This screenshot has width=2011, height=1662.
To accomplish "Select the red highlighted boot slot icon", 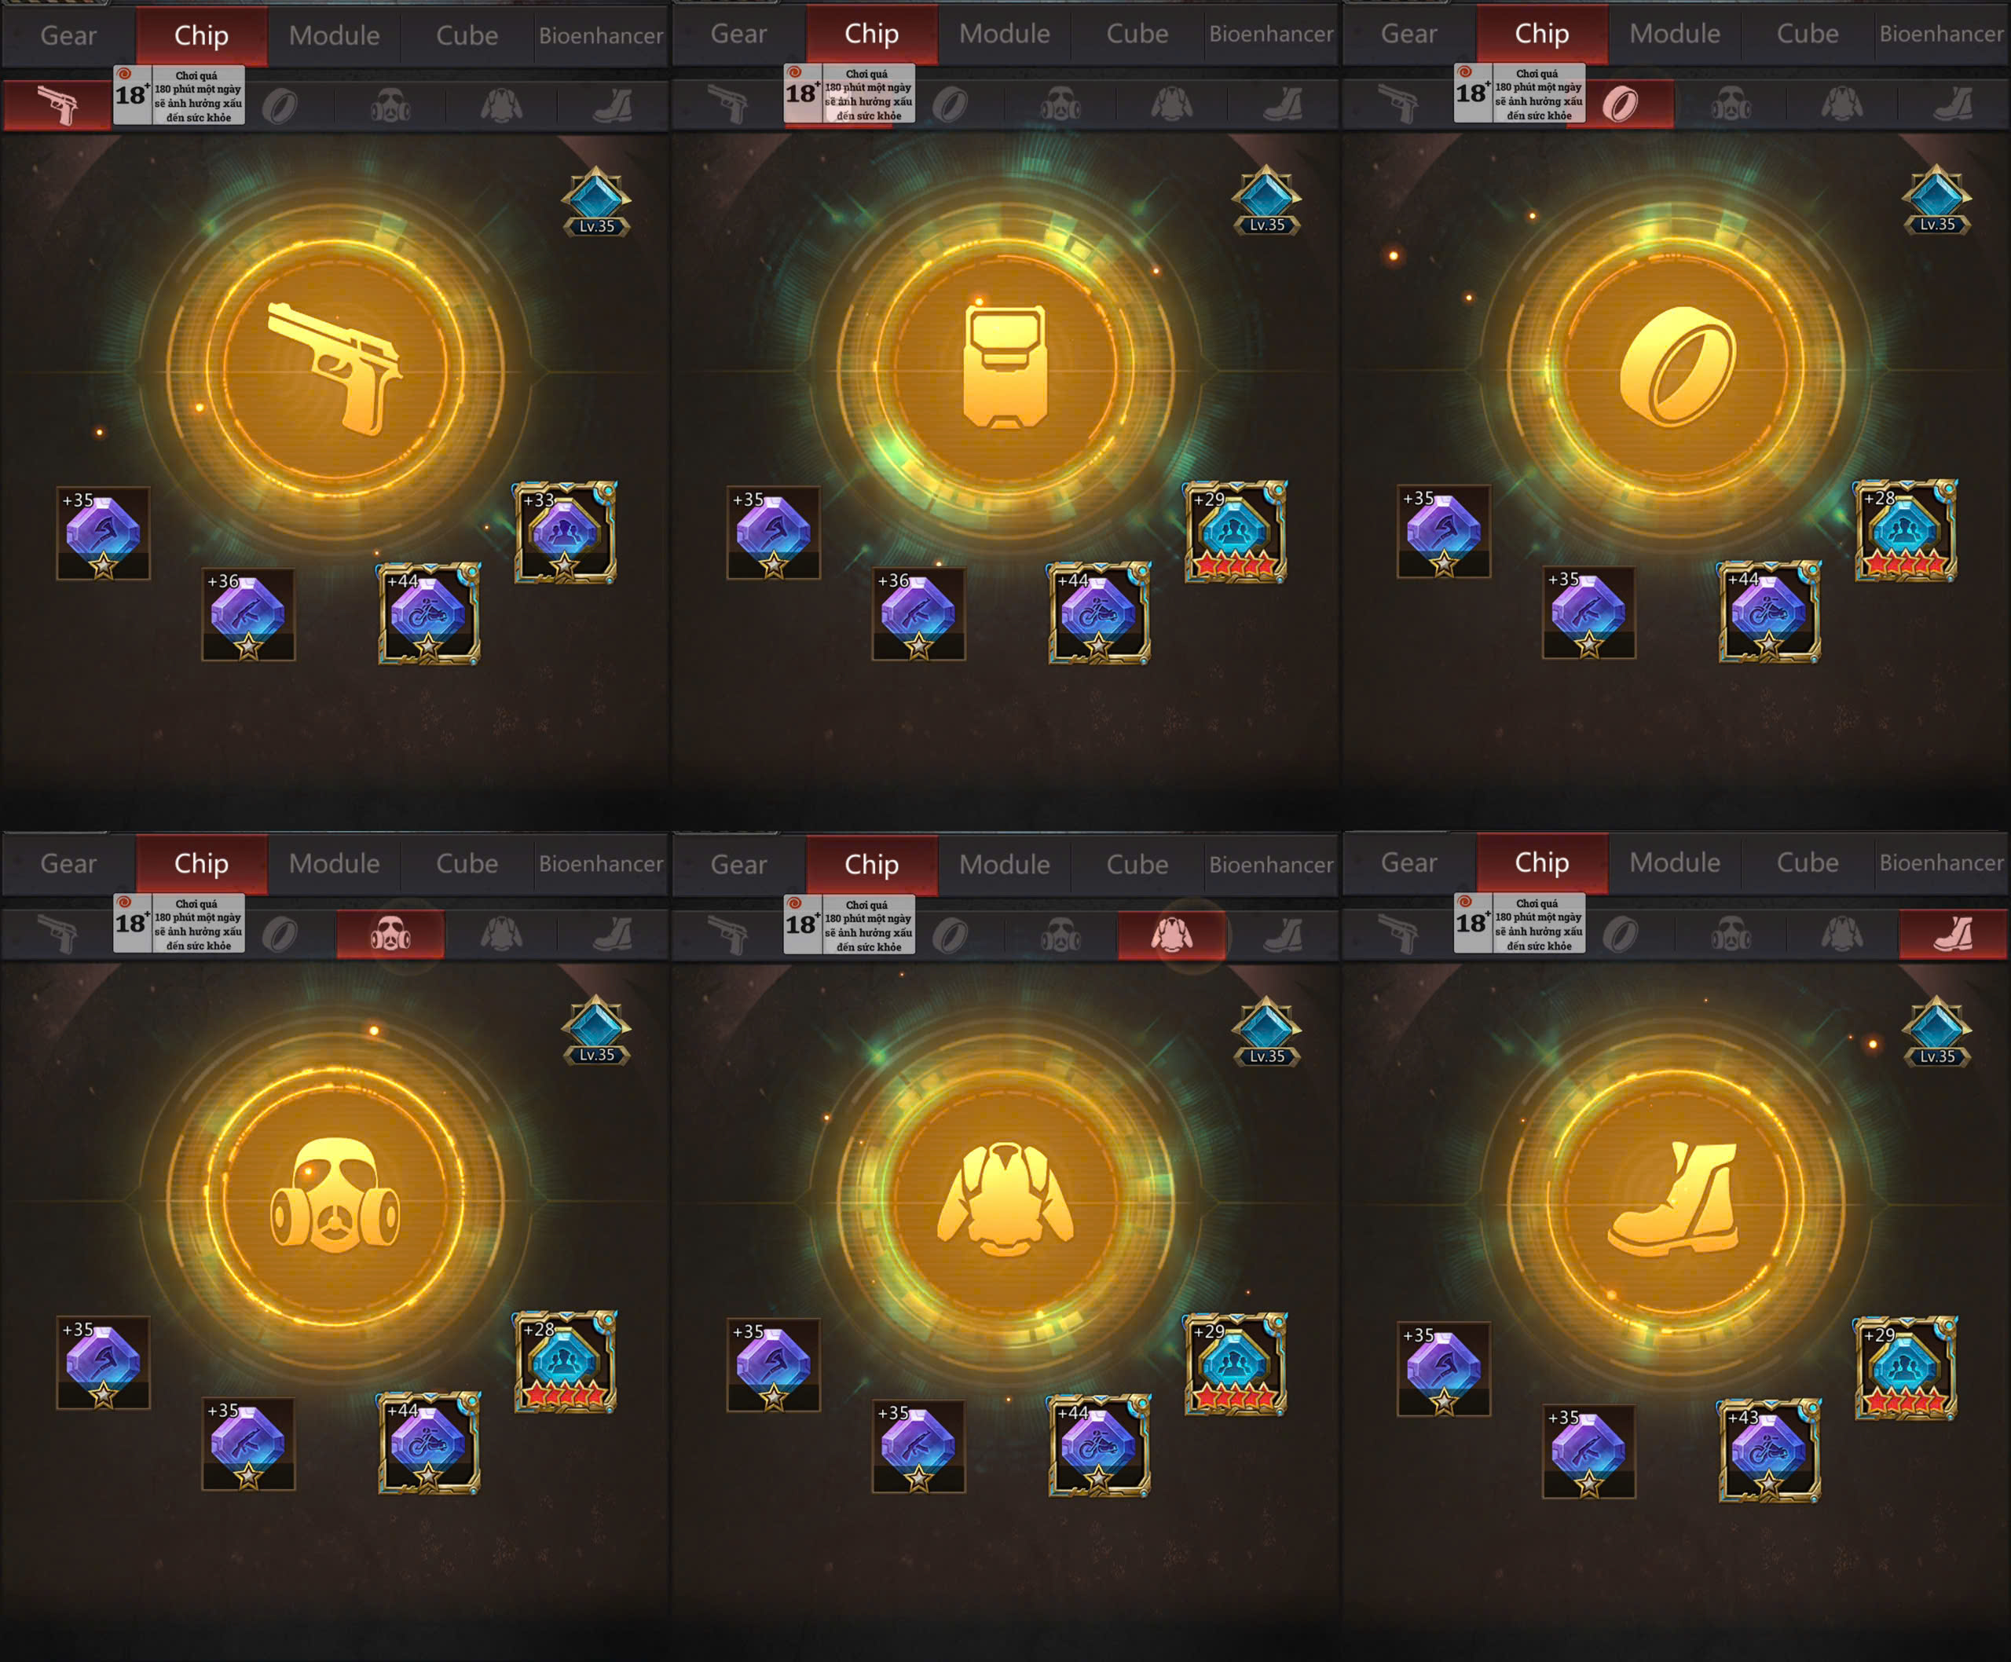I will coord(1954,933).
